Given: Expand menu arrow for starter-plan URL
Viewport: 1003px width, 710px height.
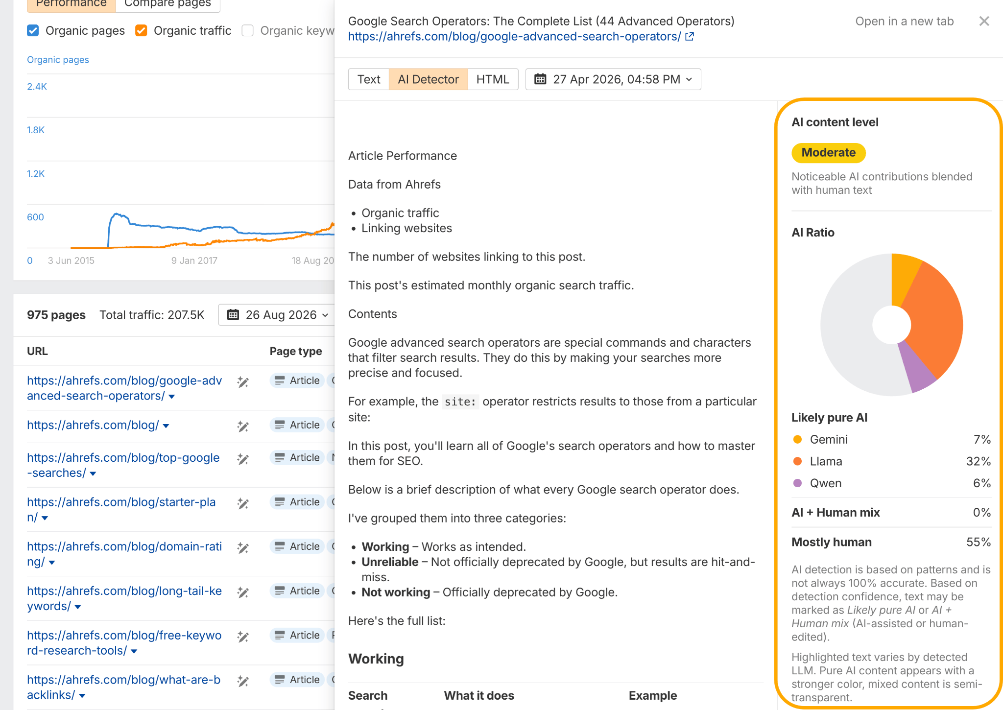Looking at the screenshot, I should (x=45, y=518).
